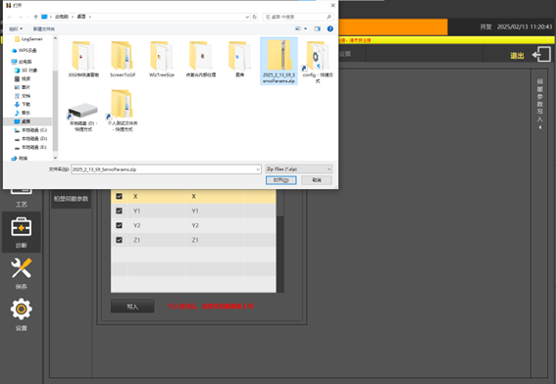Open the 组织 organize dropdown menu

click(x=16, y=28)
